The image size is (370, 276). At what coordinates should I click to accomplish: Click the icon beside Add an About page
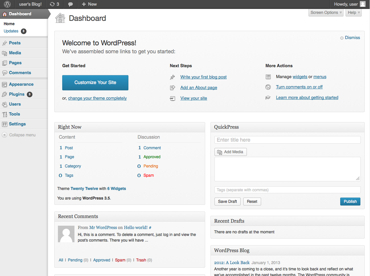[x=172, y=88]
